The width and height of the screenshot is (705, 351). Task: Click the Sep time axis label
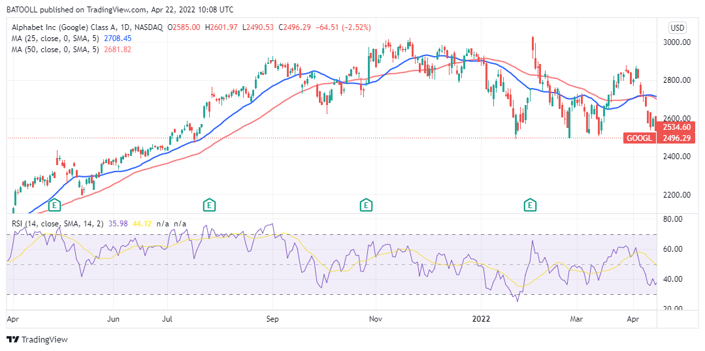pyautogui.click(x=272, y=319)
